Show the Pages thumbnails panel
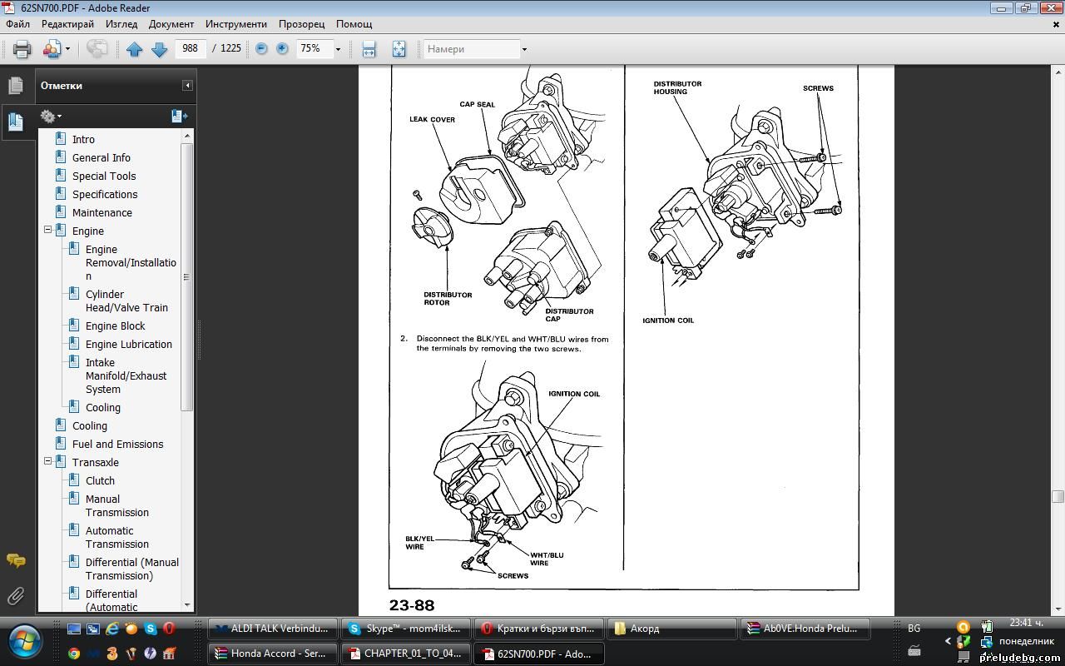Viewport: 1065px width, 666px height. [x=16, y=85]
